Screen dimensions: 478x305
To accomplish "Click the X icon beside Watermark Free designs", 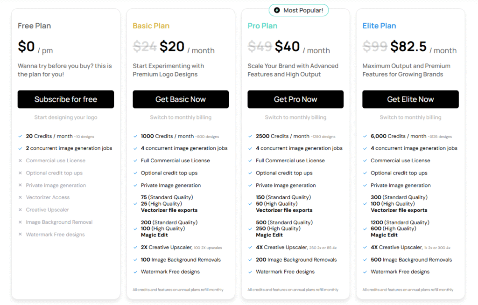I will coord(20,235).
